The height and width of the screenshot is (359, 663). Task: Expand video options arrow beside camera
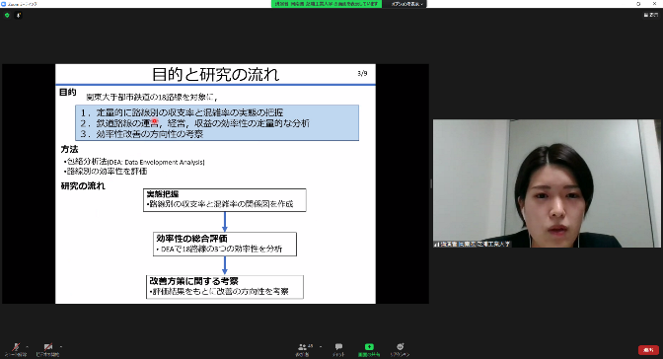[x=60, y=346]
